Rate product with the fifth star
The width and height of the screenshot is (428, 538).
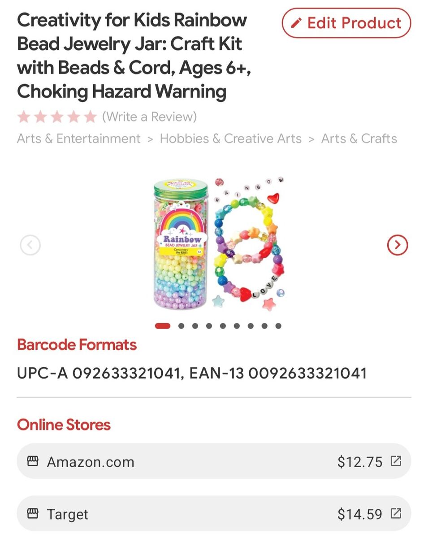coord(91,117)
